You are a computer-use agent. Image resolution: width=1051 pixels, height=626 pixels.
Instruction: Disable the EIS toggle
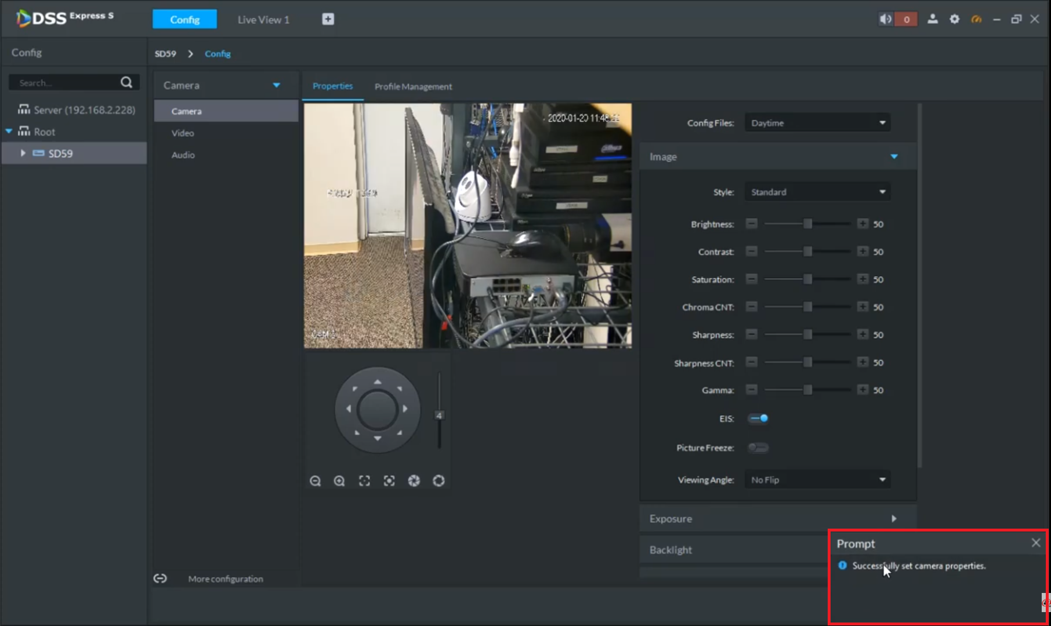pyautogui.click(x=758, y=418)
